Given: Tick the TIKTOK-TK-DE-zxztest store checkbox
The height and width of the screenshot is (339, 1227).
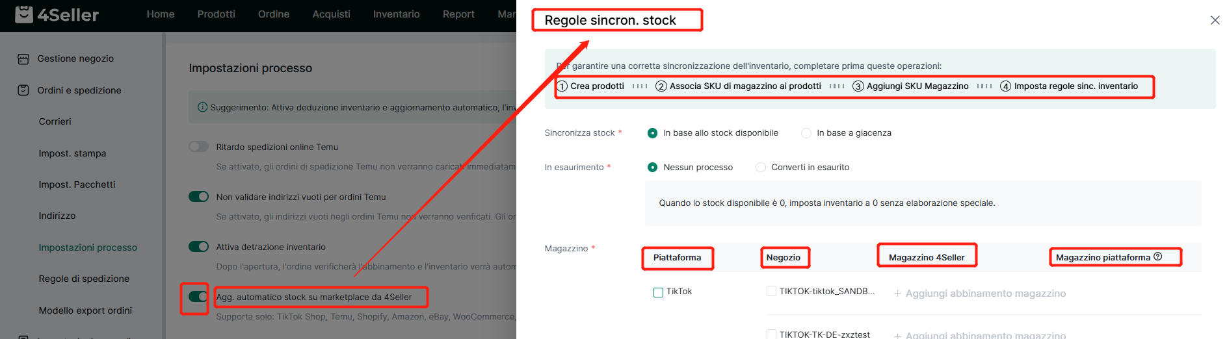Looking at the screenshot, I should coord(771,334).
